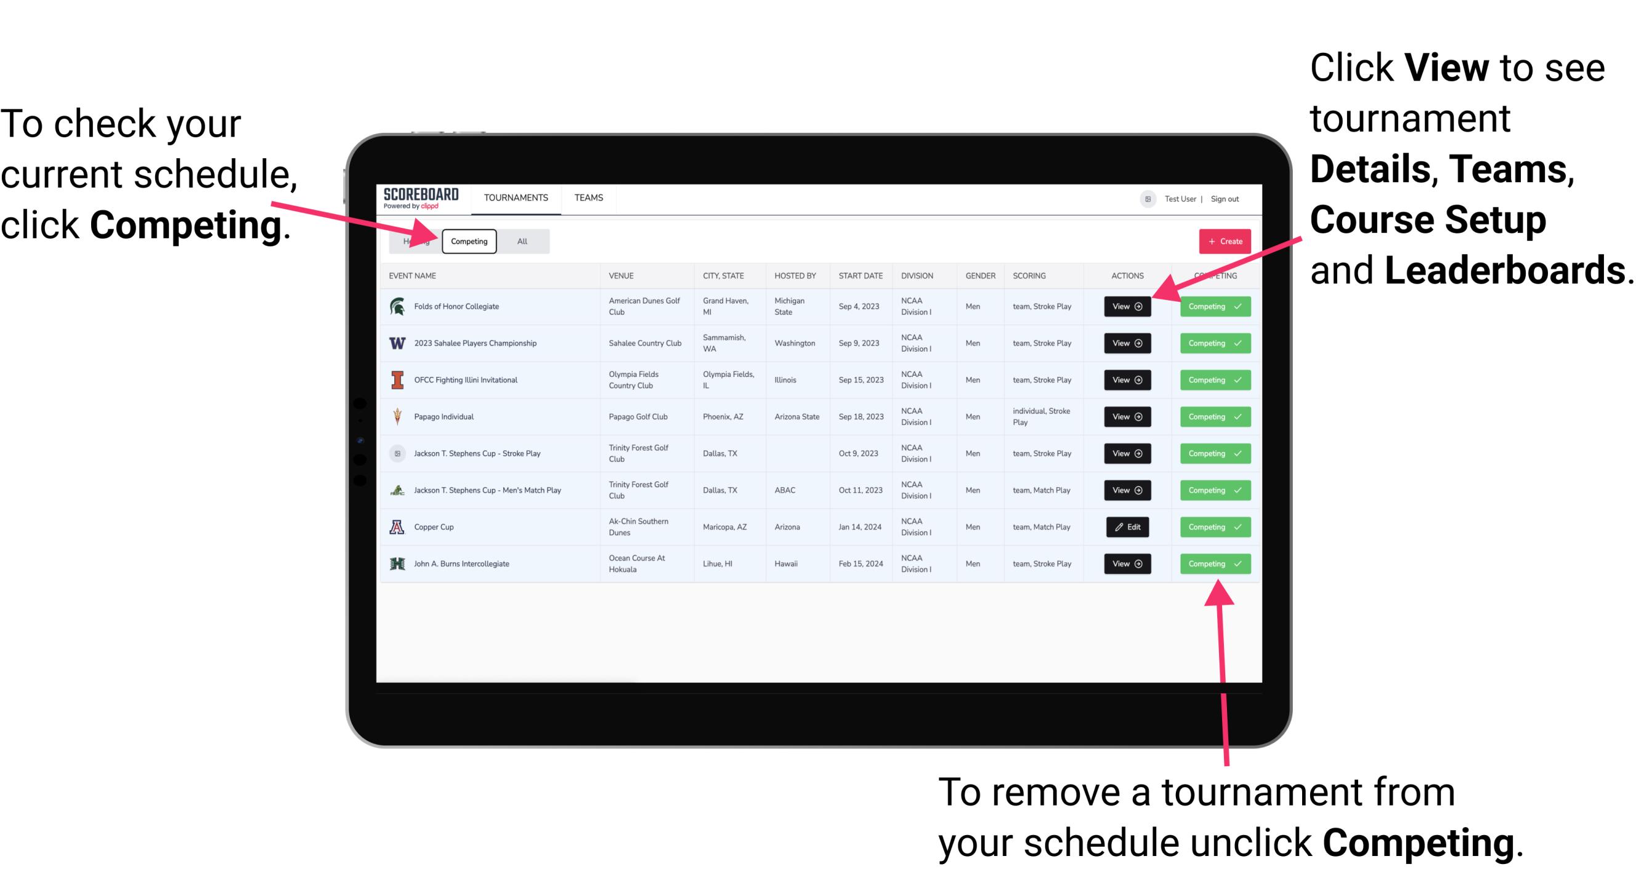Click the Michigan State team icon next to Folds of Honor
The image size is (1636, 880).
(398, 307)
